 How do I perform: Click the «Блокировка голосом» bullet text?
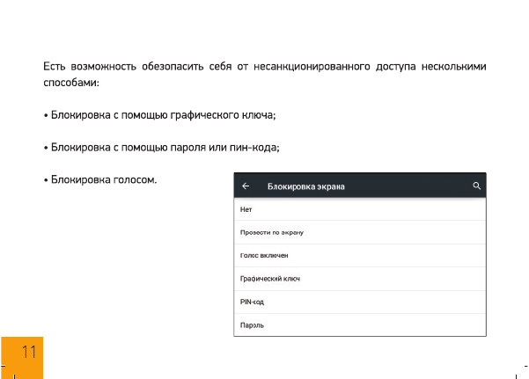103,180
